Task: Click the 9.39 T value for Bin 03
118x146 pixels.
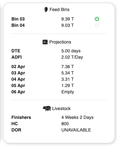Action: (68, 19)
